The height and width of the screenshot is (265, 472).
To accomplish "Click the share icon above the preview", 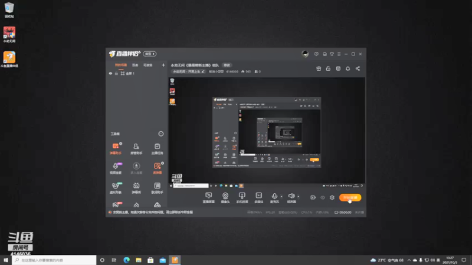I will (x=358, y=68).
